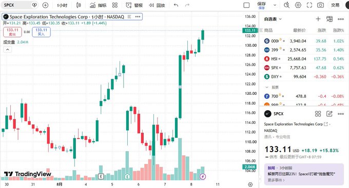Open quick search magnifier icon
Screen dimensions: 349x188
(287, 5)
